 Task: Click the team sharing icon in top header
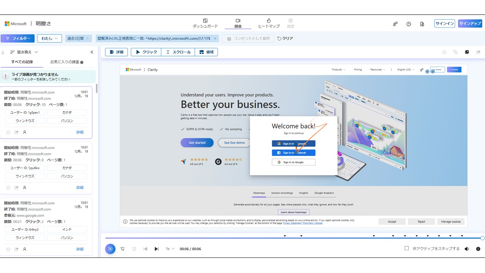395,24
